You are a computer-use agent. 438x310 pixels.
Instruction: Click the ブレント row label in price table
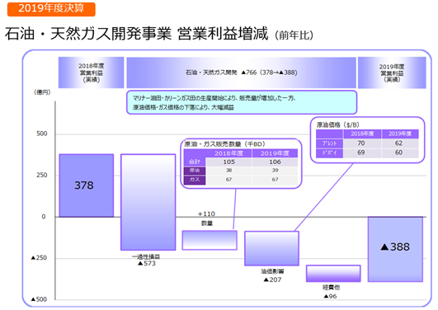[x=329, y=143]
